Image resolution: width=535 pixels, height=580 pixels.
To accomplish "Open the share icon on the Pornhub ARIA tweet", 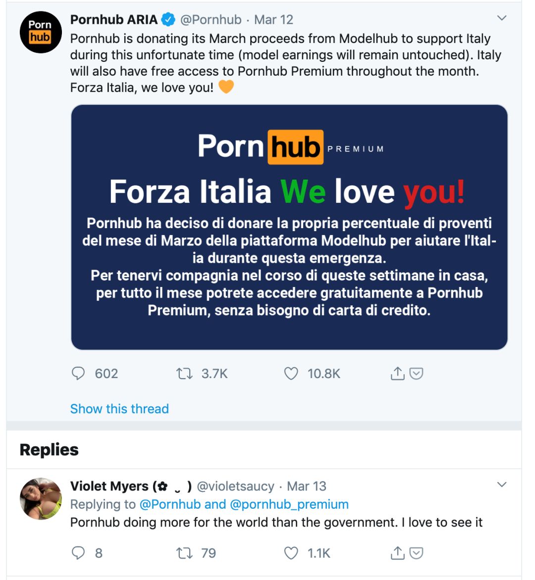I will [397, 373].
